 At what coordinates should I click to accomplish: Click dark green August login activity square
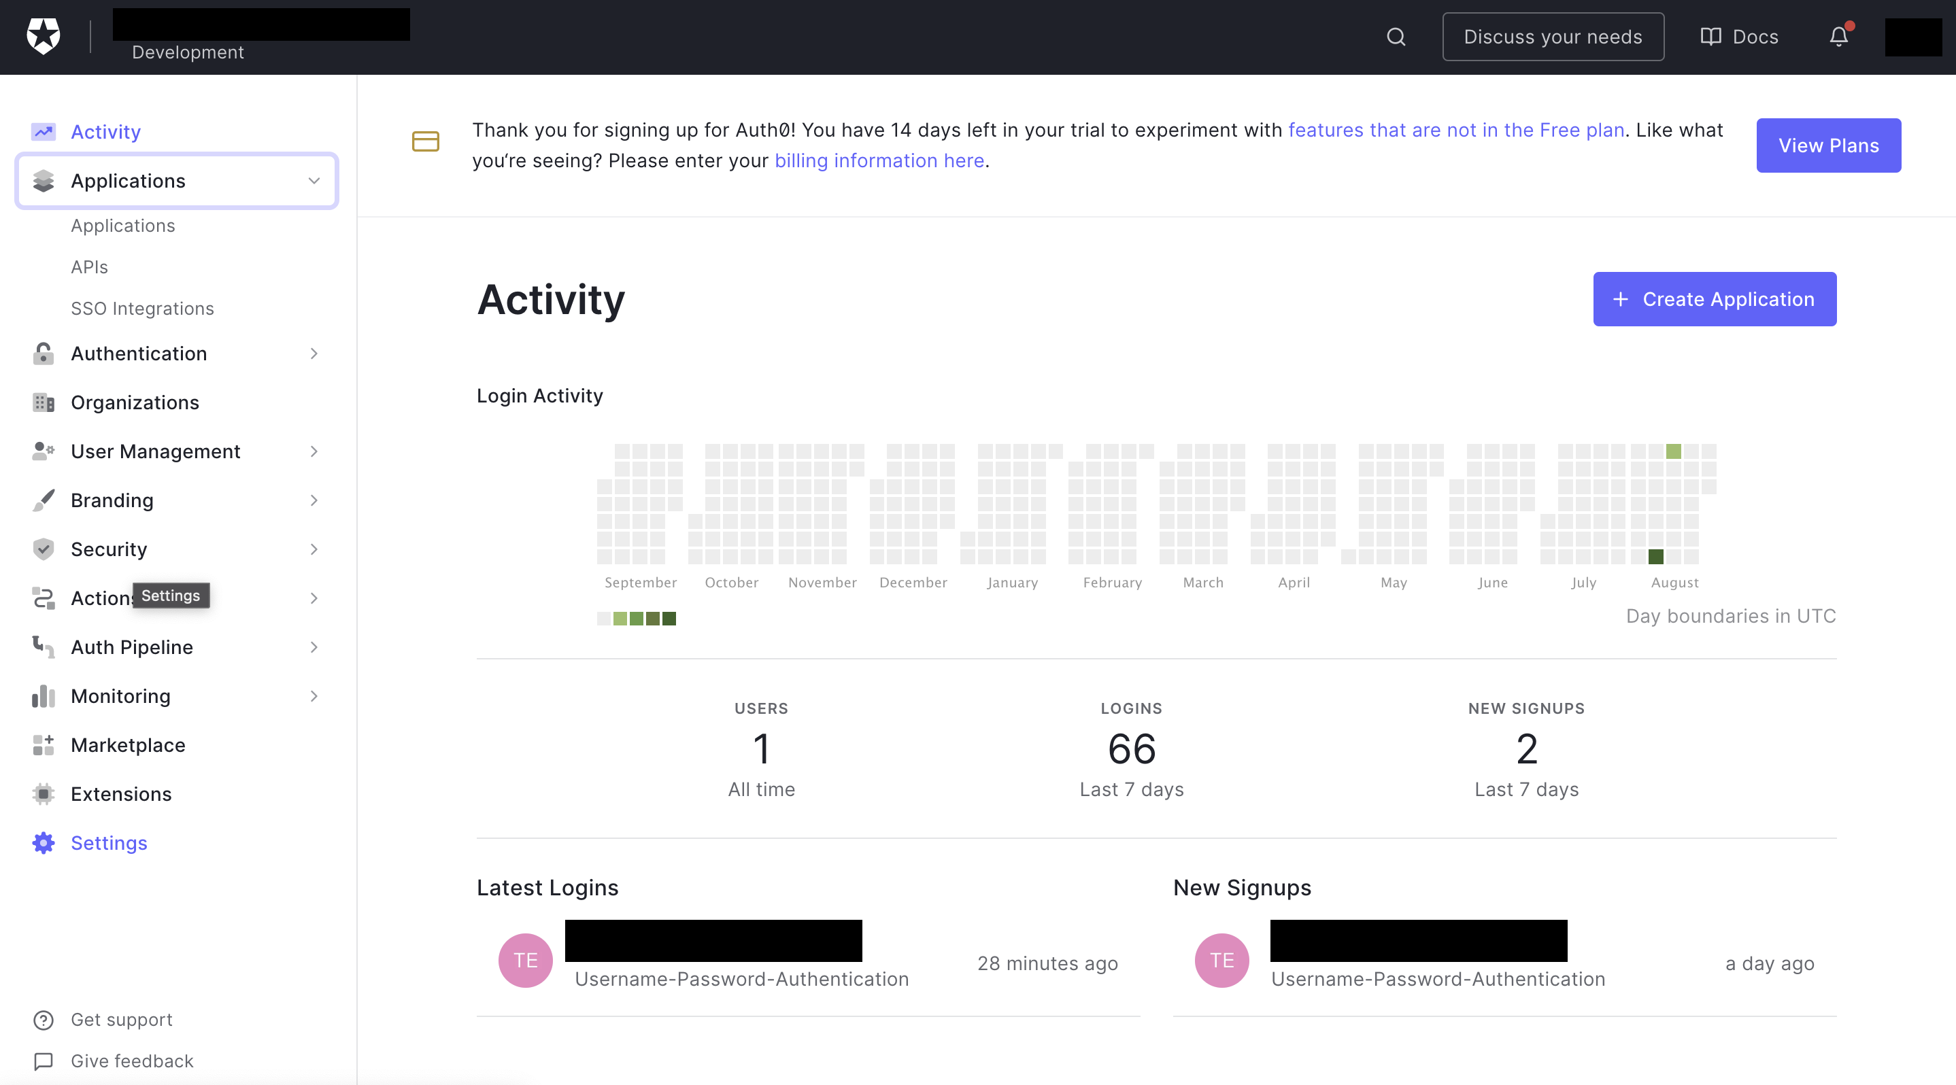click(1655, 557)
